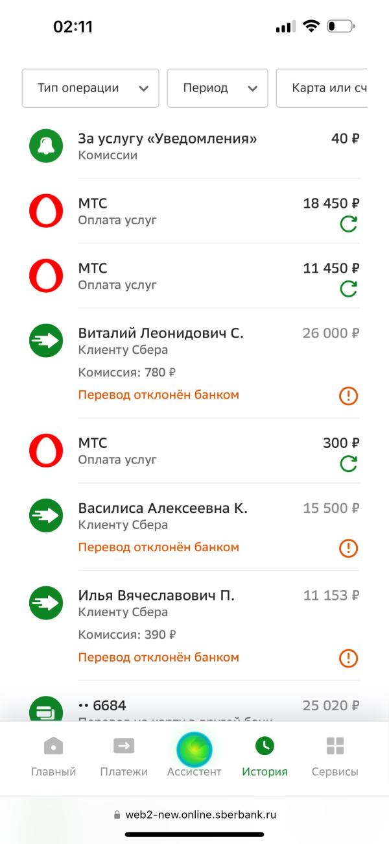Tap the green transfer arrow beside Илья Вячеславович
The width and height of the screenshot is (389, 844).
click(x=46, y=603)
